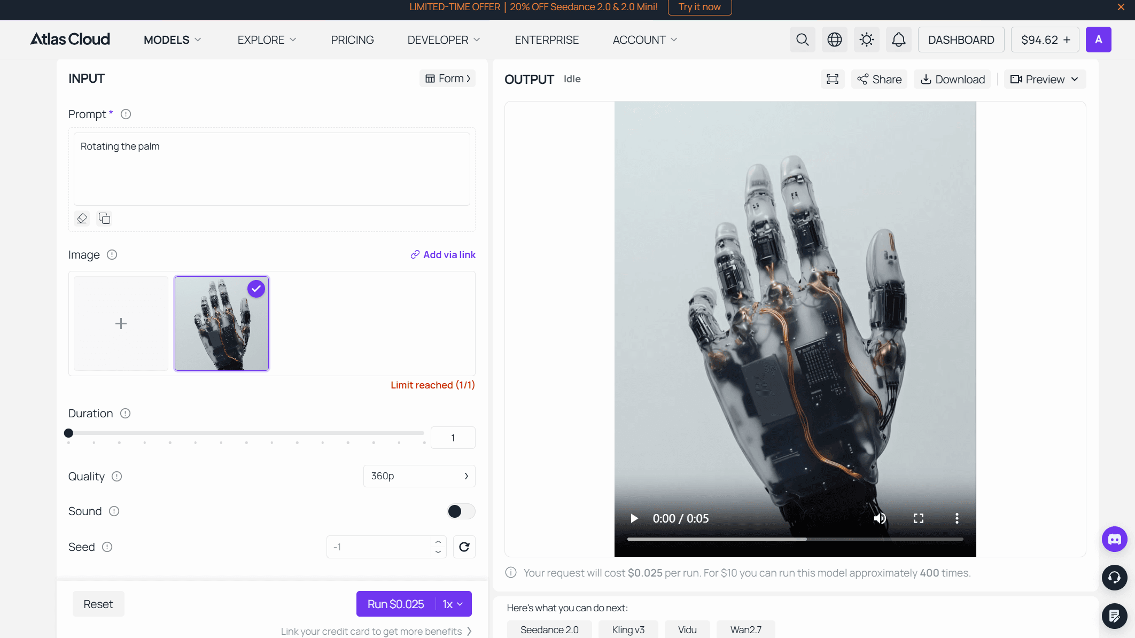Open video more options menu
The image size is (1135, 638).
click(957, 518)
